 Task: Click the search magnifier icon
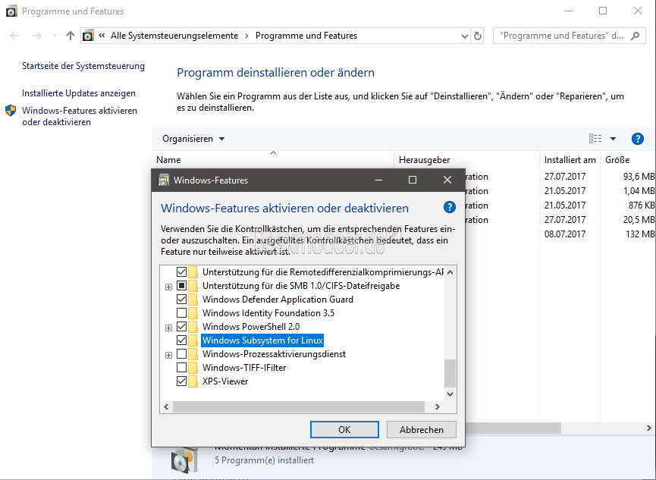635,36
